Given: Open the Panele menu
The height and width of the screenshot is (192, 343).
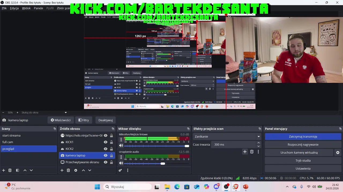Looking at the screenshot, I should [x=39, y=8].
